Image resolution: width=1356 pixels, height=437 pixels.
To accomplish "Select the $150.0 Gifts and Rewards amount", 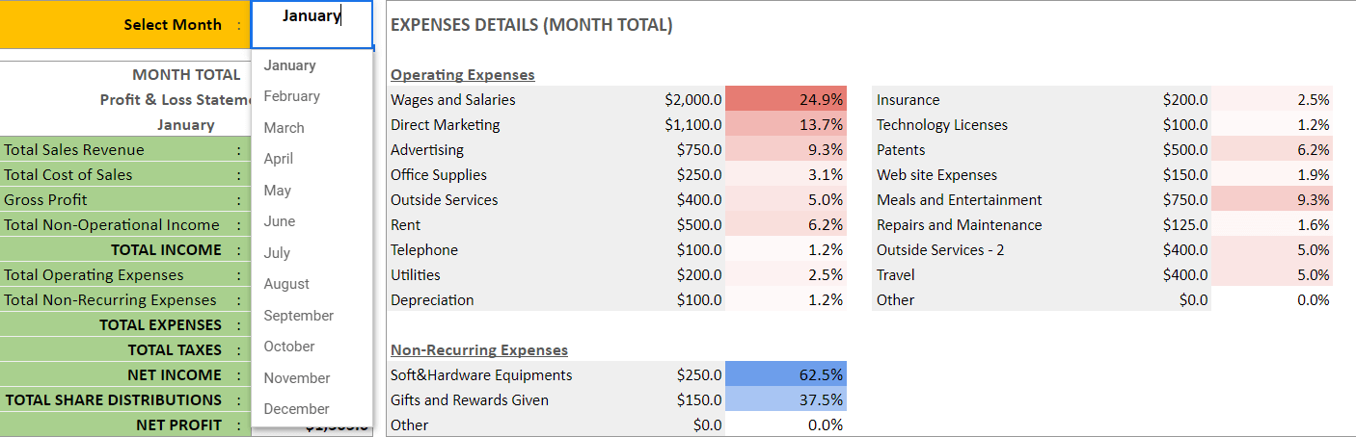I will tap(699, 400).
